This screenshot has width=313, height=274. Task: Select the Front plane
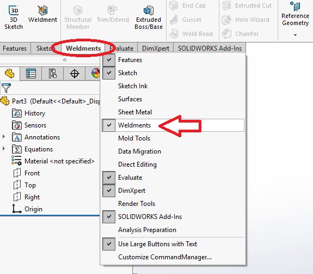27,173
